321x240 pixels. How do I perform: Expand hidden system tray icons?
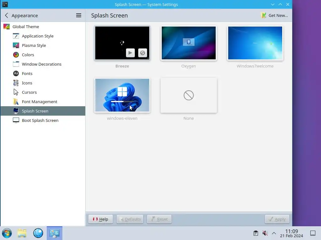[x=274, y=233]
